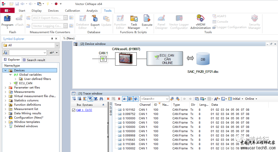The height and width of the screenshot is (152, 278).
Task: Click the Devices folder icon in tree
Action: [x=11, y=70]
